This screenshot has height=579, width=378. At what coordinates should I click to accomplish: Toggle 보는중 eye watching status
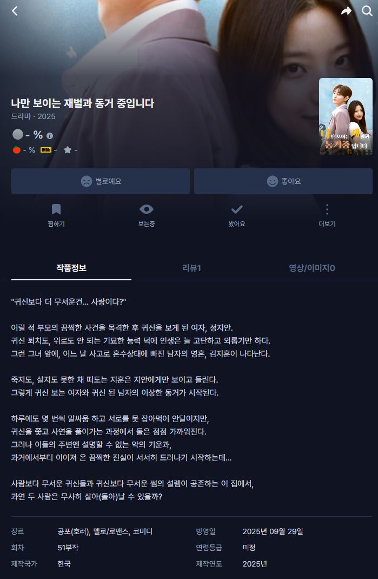coord(147,215)
